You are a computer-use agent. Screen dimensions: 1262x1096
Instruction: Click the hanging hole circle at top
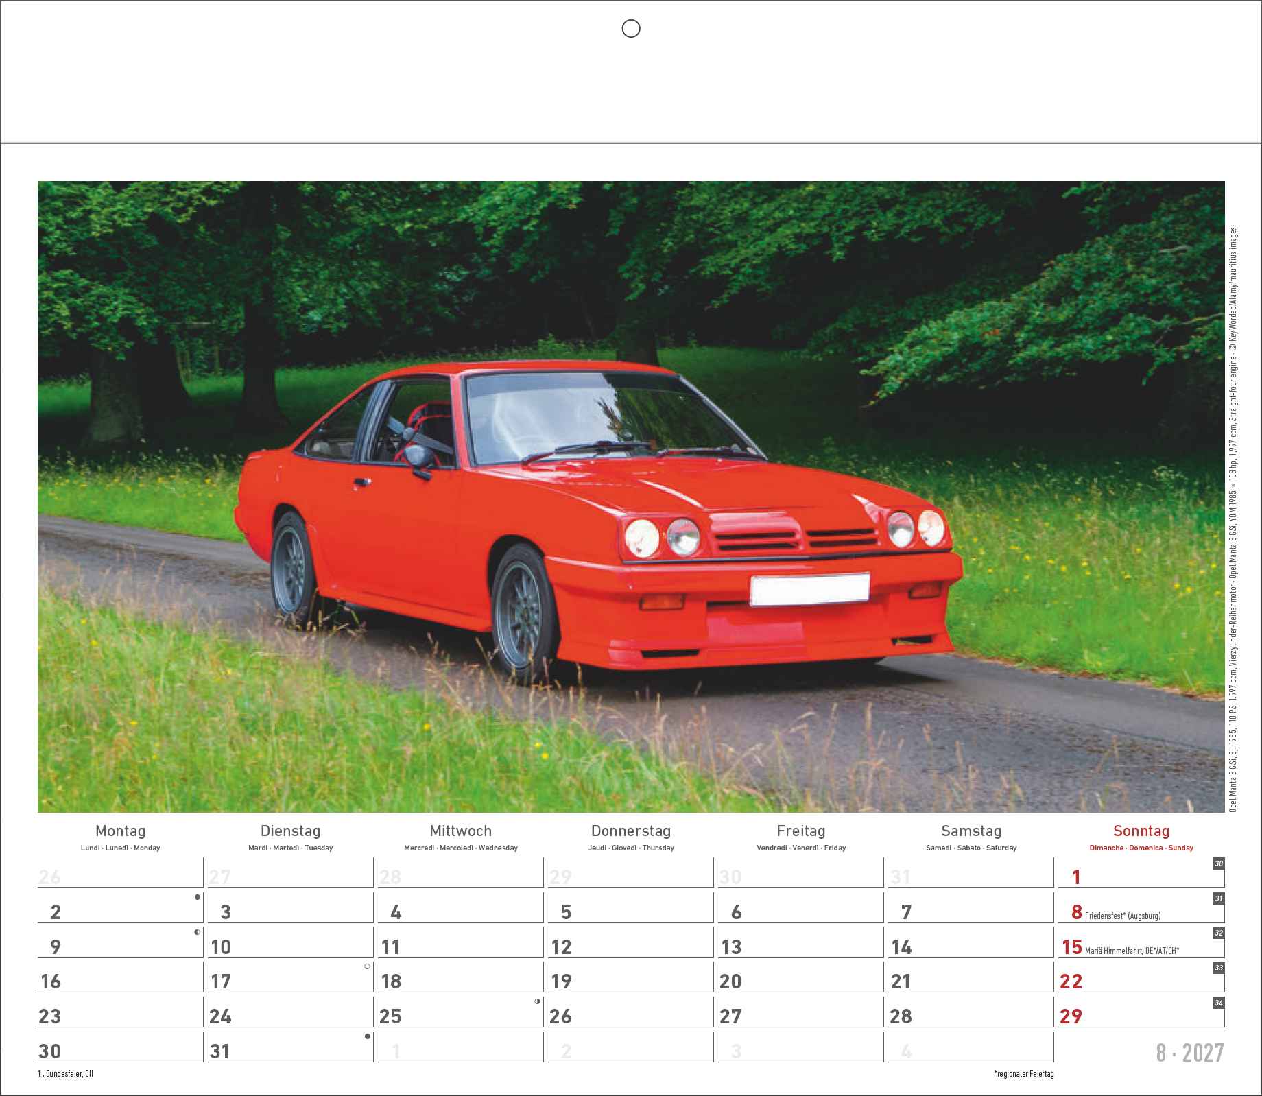click(631, 28)
